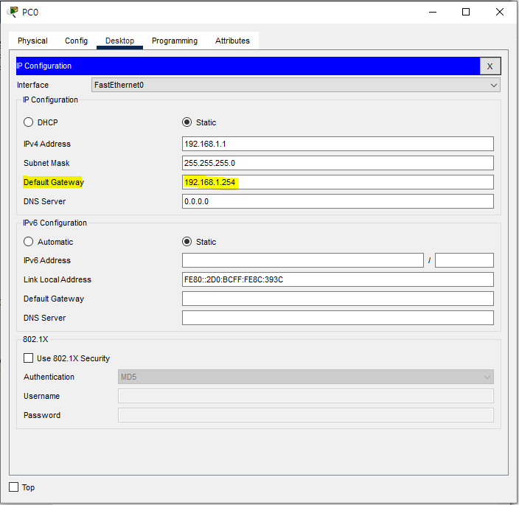
Task: Minimize the PC0 window
Action: [x=433, y=12]
